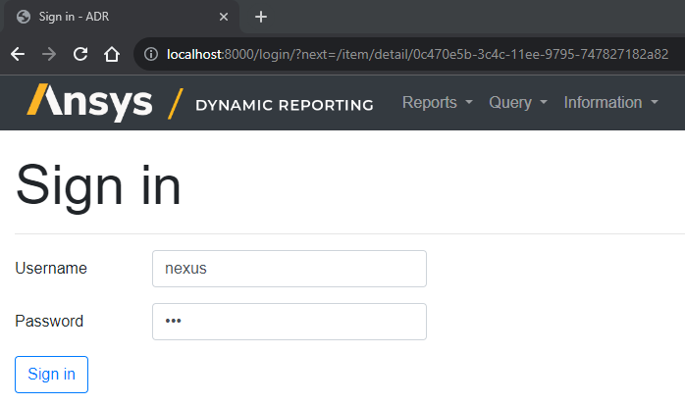Click the 'Dynamic Reporting' header text
The width and height of the screenshot is (685, 405).
pyautogui.click(x=285, y=105)
